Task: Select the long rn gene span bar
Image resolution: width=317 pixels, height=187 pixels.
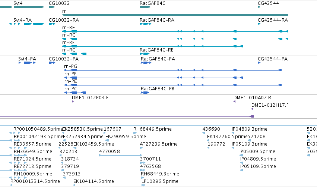Action: [175, 15]
